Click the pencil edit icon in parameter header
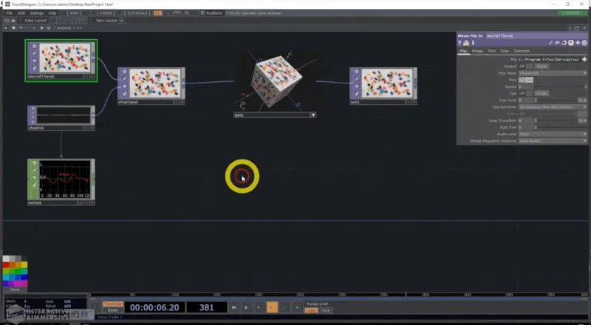This screenshot has height=325, width=591. pyautogui.click(x=550, y=43)
